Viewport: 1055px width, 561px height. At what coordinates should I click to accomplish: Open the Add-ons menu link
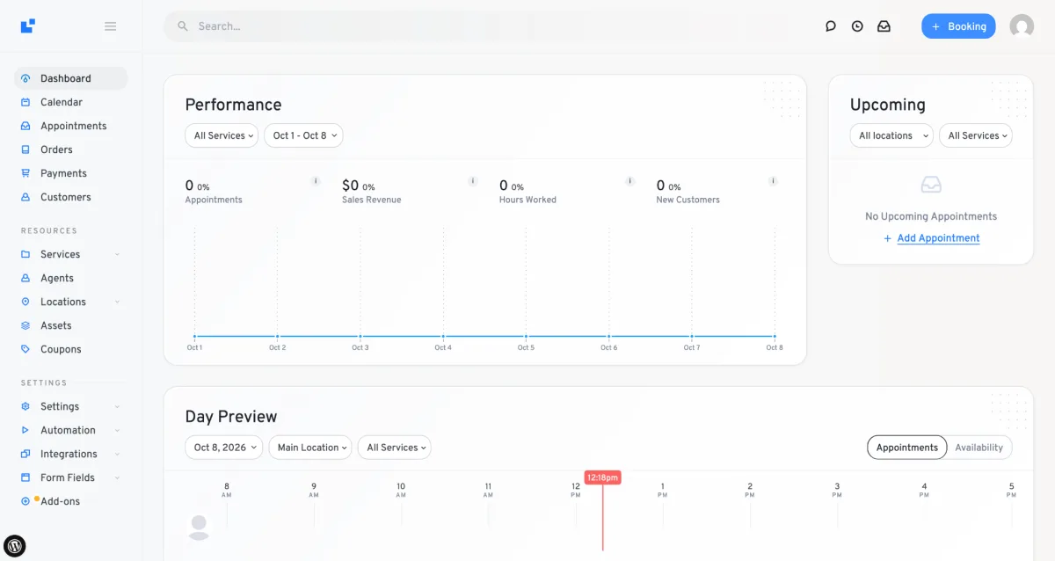click(70, 501)
